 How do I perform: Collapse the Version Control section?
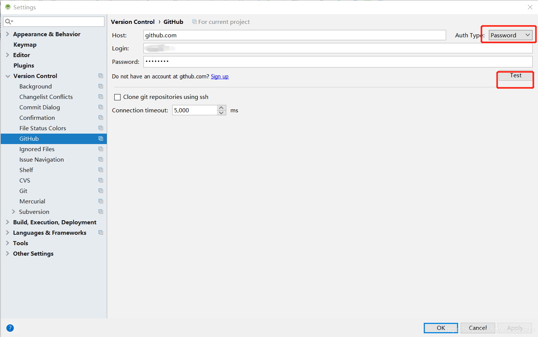pyautogui.click(x=8, y=76)
